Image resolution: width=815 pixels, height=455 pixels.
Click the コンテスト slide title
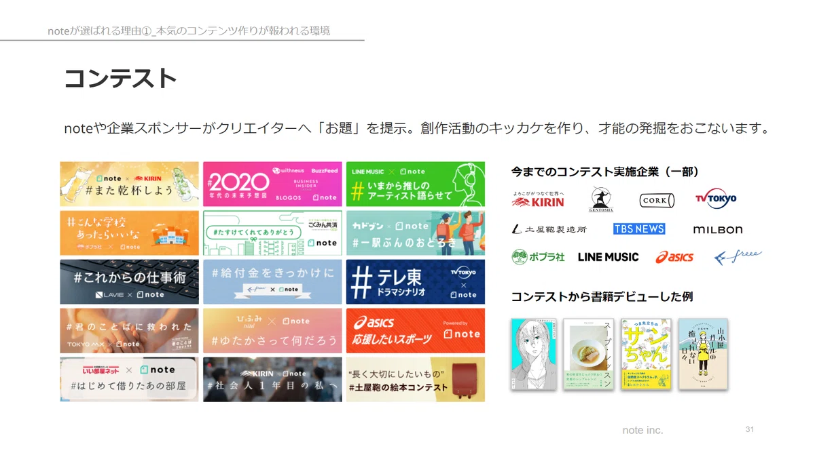point(120,79)
